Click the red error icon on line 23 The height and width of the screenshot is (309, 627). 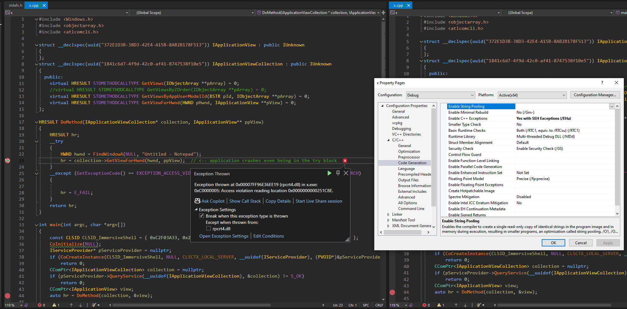point(345,161)
